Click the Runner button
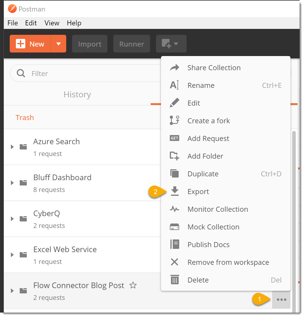This screenshot has height=317, width=304. (x=132, y=44)
